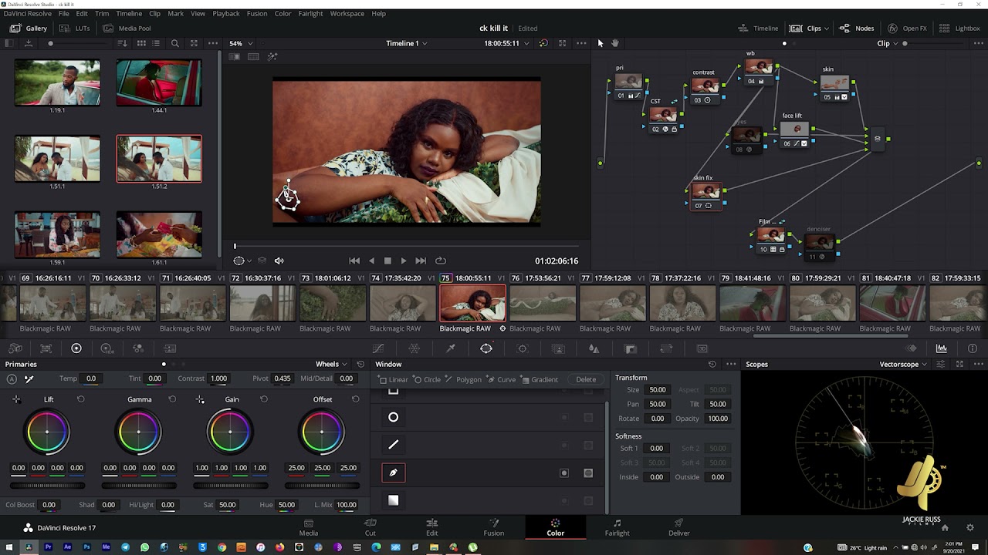Mute viewer audio
This screenshot has height=555, width=988.
pyautogui.click(x=279, y=261)
